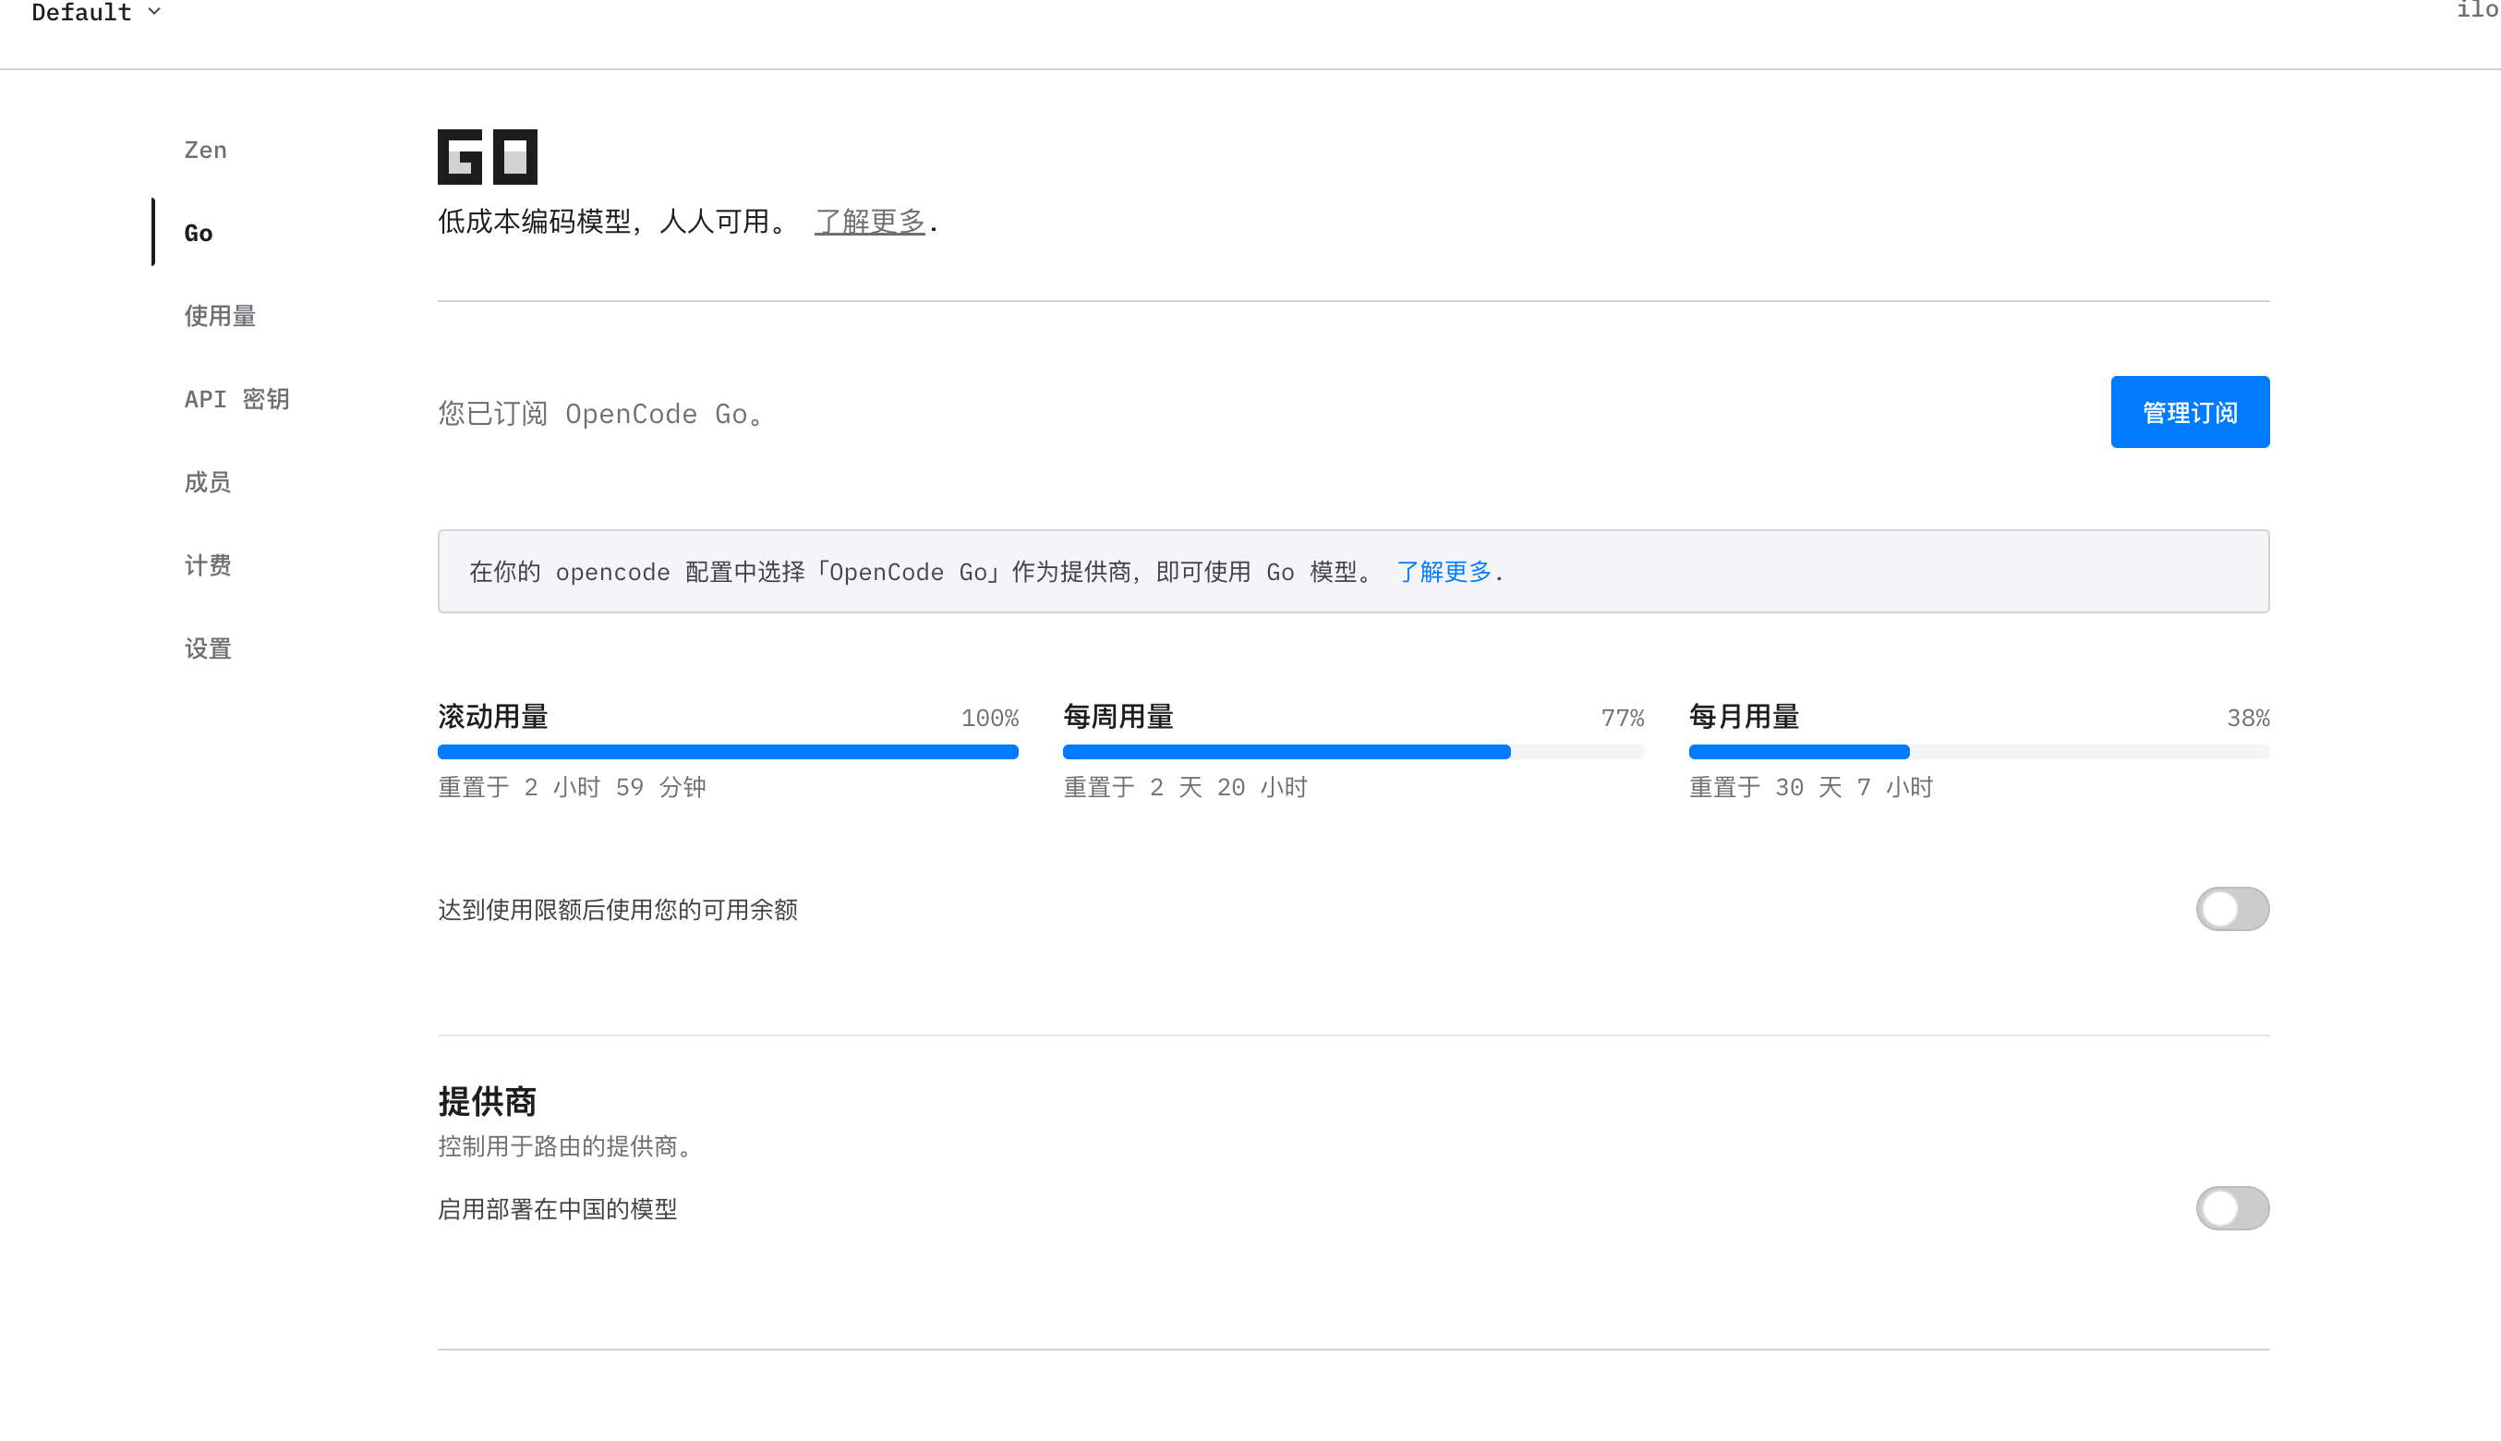This screenshot has height=1441, width=2501.
Task: Click the 您已订阅 OpenCode Go。 text
Action: tap(600, 413)
